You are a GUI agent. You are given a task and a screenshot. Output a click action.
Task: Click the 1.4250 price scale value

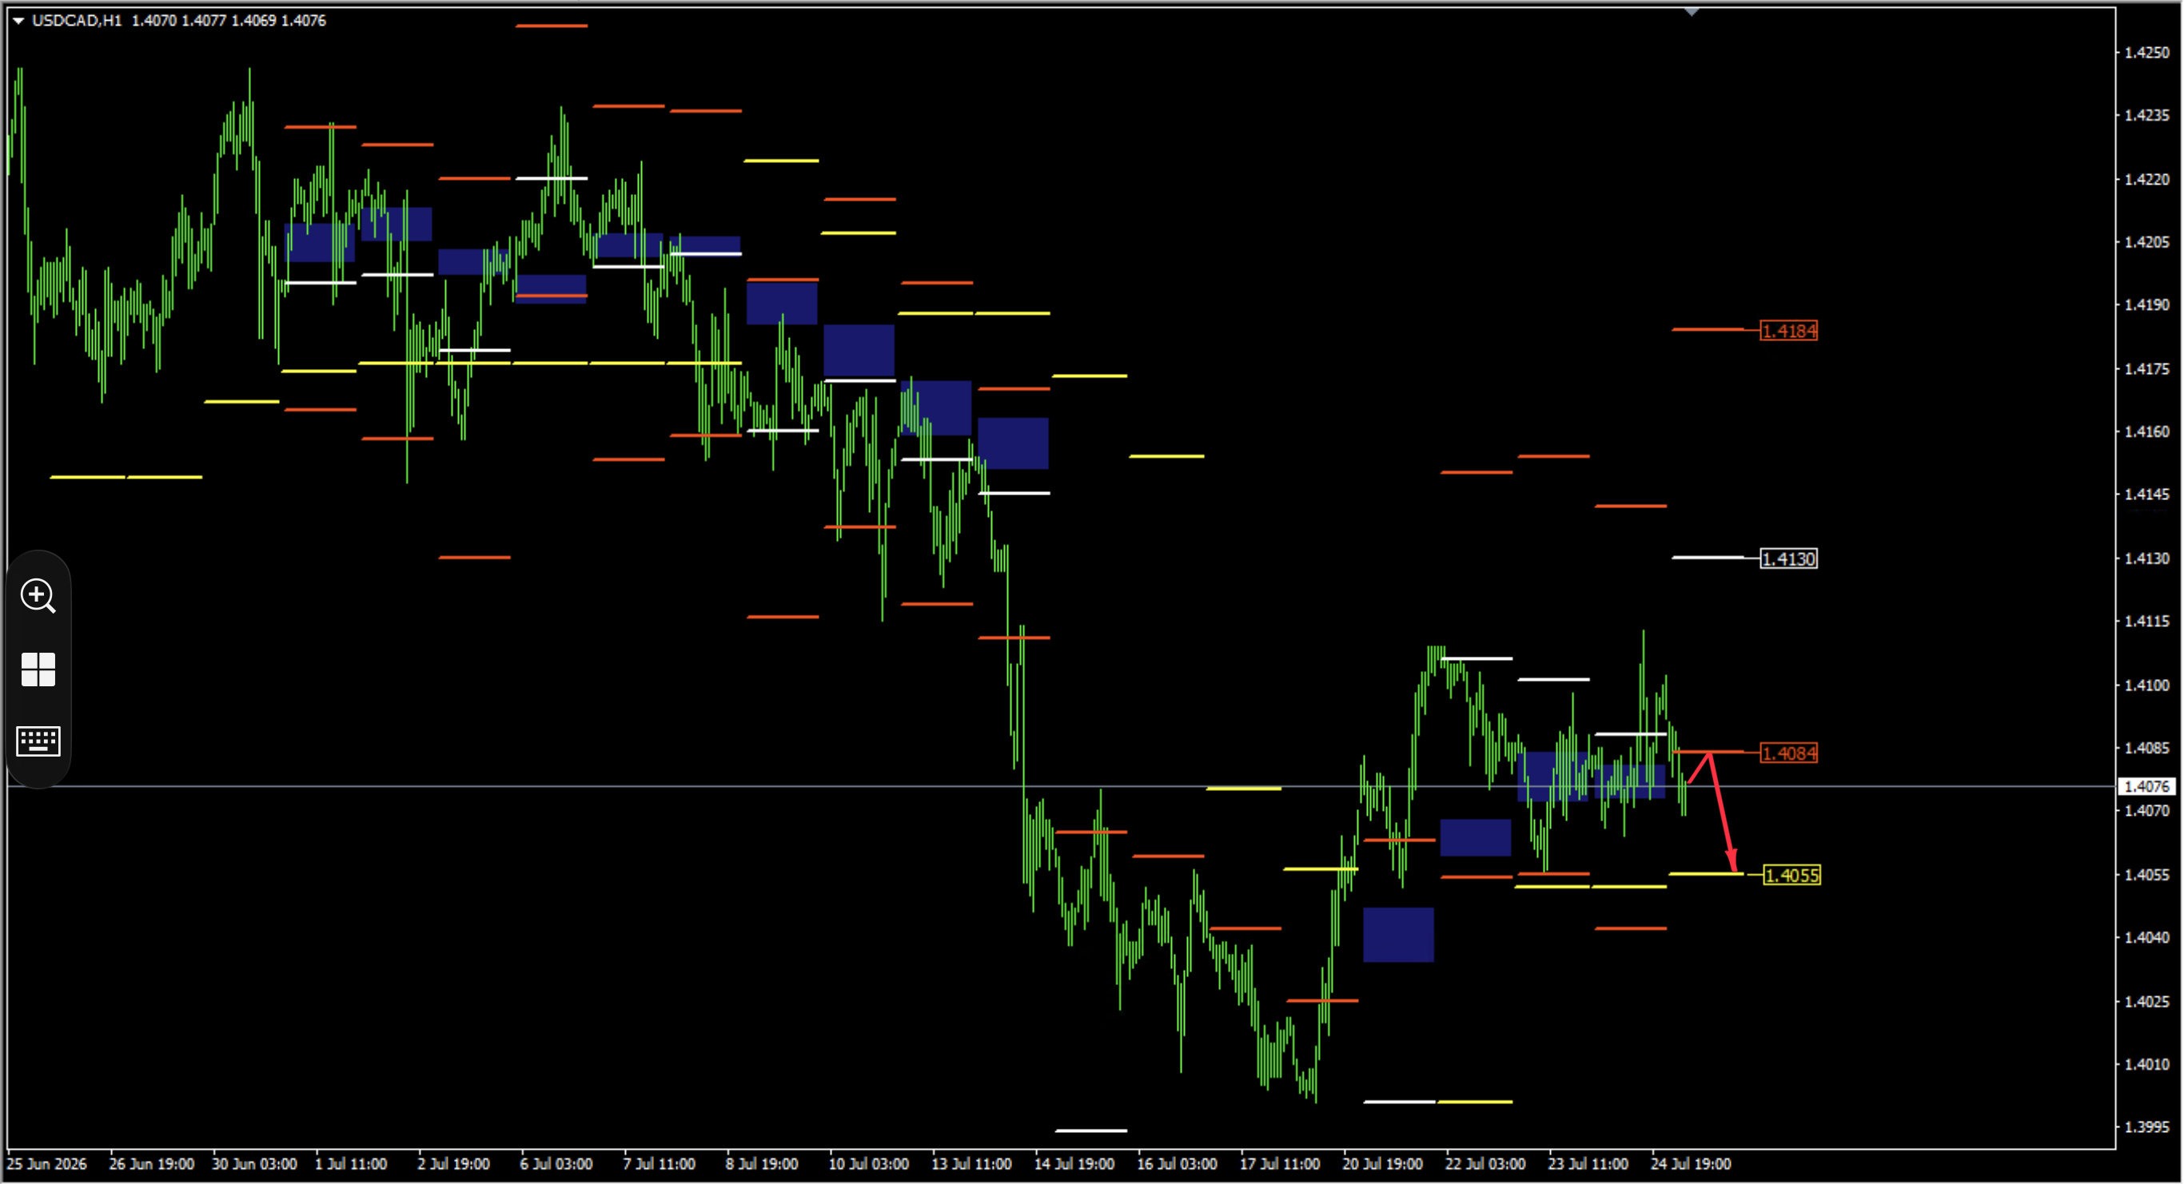pos(2146,53)
